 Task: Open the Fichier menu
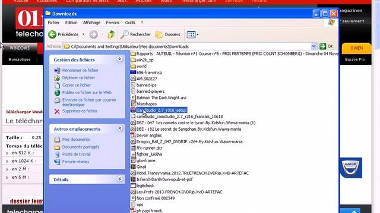(x=53, y=22)
